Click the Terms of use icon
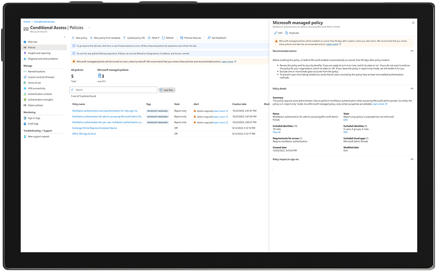 tap(25, 83)
